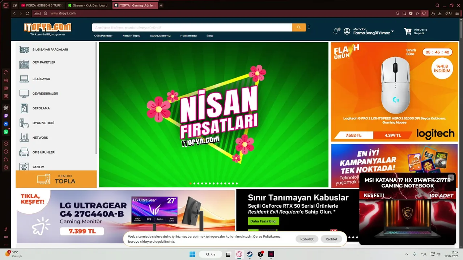The height and width of the screenshot is (260, 463).
Task: Switch to Stream - Kick Dashboard tab
Action: click(89, 5)
